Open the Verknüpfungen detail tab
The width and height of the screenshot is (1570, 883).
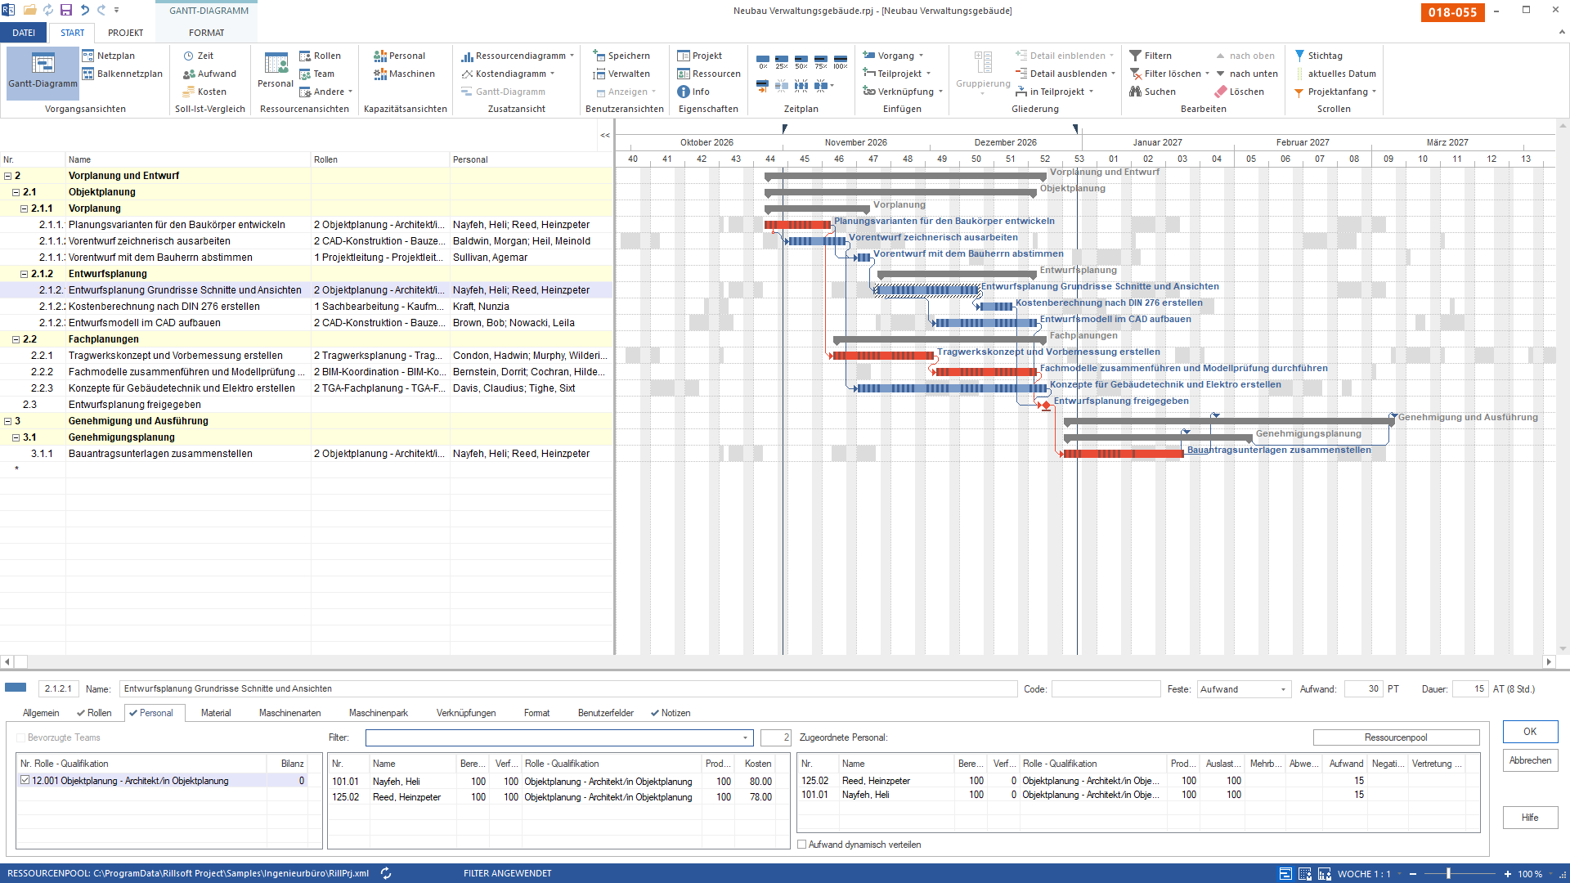point(466,713)
